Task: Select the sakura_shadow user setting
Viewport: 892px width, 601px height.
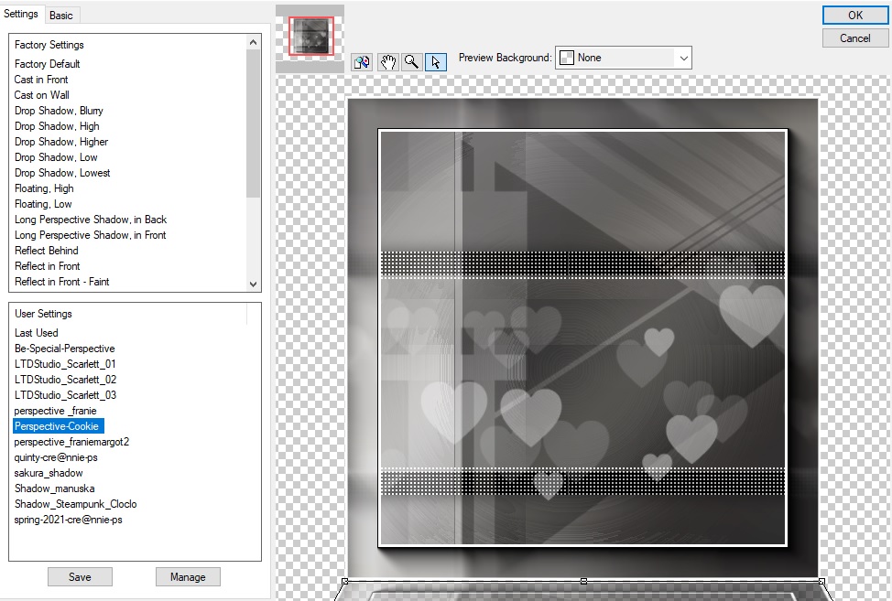Action: (x=49, y=473)
